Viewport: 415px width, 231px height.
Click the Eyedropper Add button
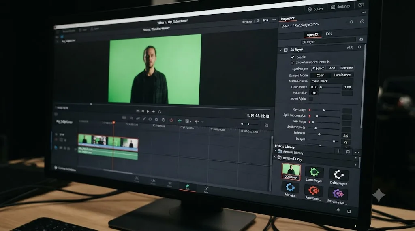click(x=332, y=68)
